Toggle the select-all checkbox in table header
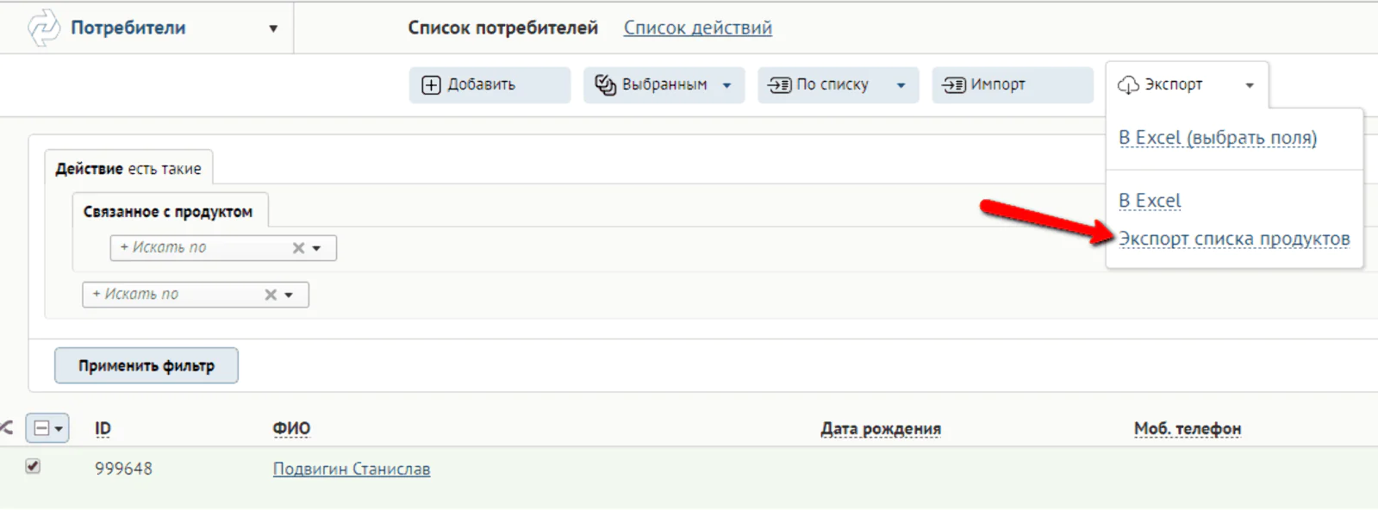The image size is (1378, 510). (x=41, y=428)
